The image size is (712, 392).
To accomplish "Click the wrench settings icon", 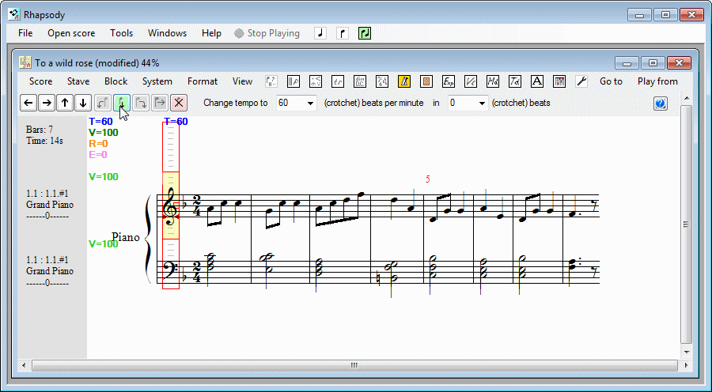I will tap(581, 81).
